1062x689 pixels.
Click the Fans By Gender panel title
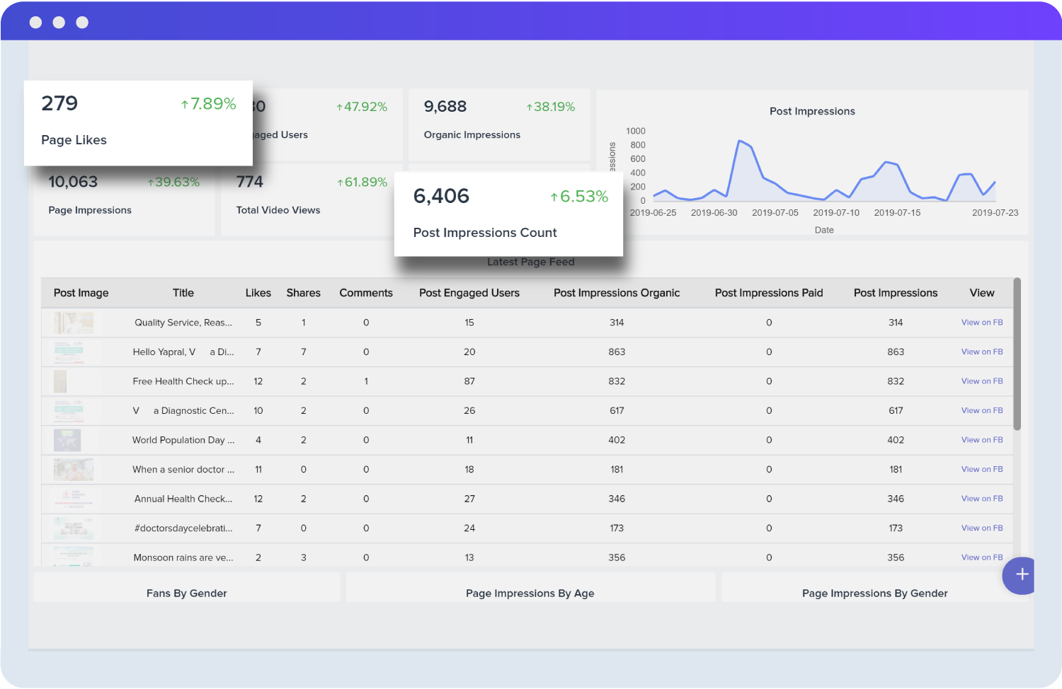pyautogui.click(x=187, y=594)
